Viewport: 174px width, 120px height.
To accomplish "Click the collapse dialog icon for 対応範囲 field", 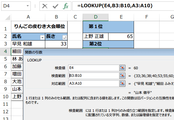I will click(122, 83).
